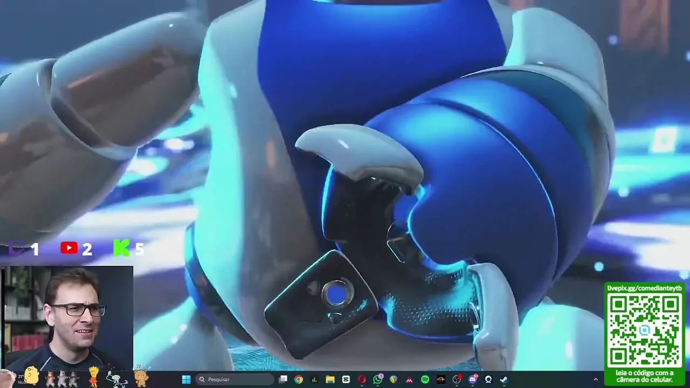Open the red M app icon
The image size is (690, 388).
[x=409, y=379]
